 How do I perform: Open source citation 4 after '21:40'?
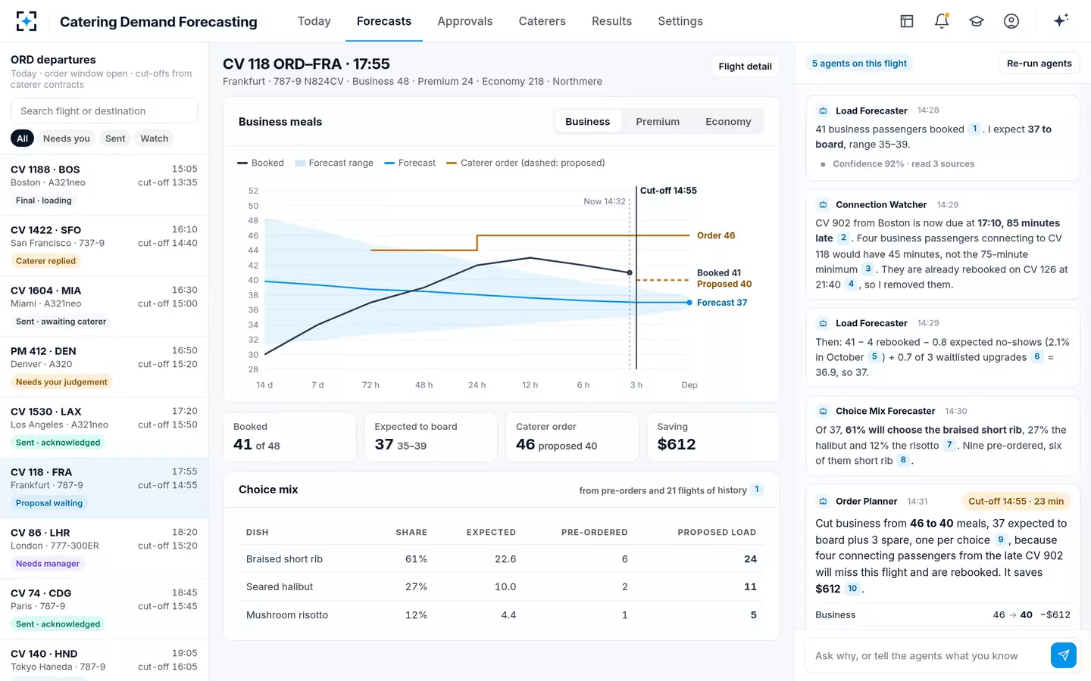(x=851, y=284)
